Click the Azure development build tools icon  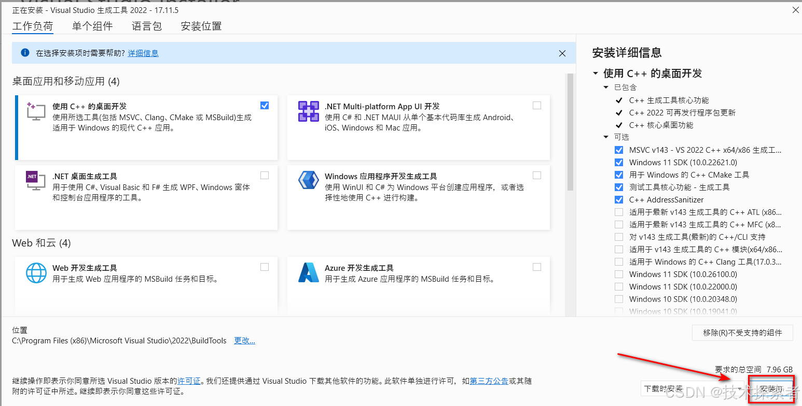click(x=308, y=272)
